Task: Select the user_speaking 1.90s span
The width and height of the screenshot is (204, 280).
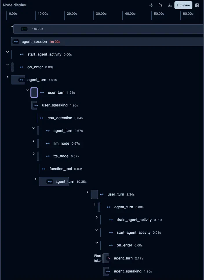Action: 54,105
